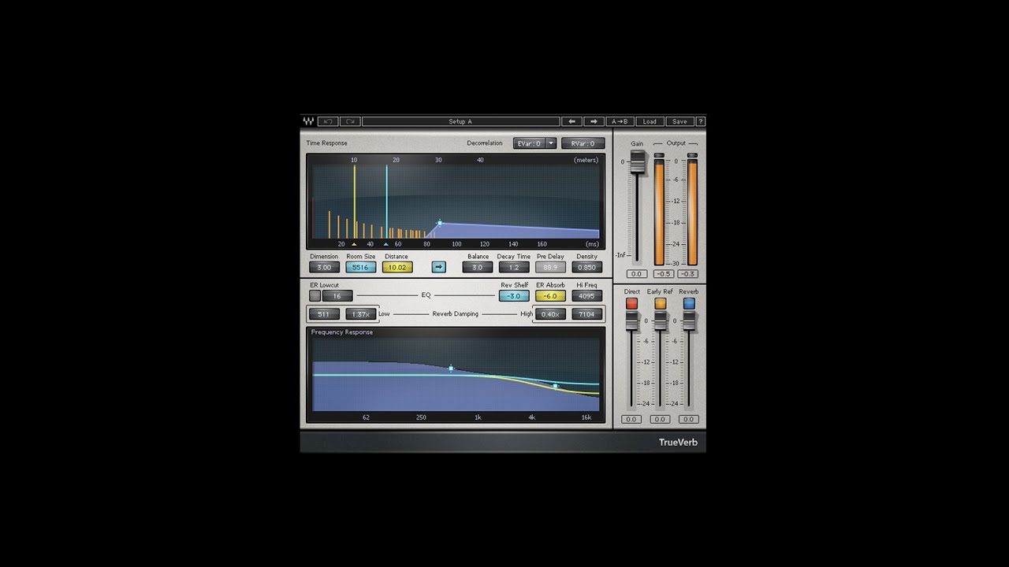
Task: Click the Reverb level fader
Action: point(689,321)
